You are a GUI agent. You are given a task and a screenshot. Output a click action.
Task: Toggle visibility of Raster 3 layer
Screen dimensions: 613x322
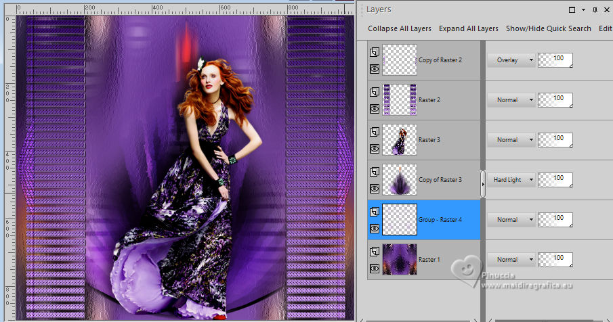tap(374, 148)
